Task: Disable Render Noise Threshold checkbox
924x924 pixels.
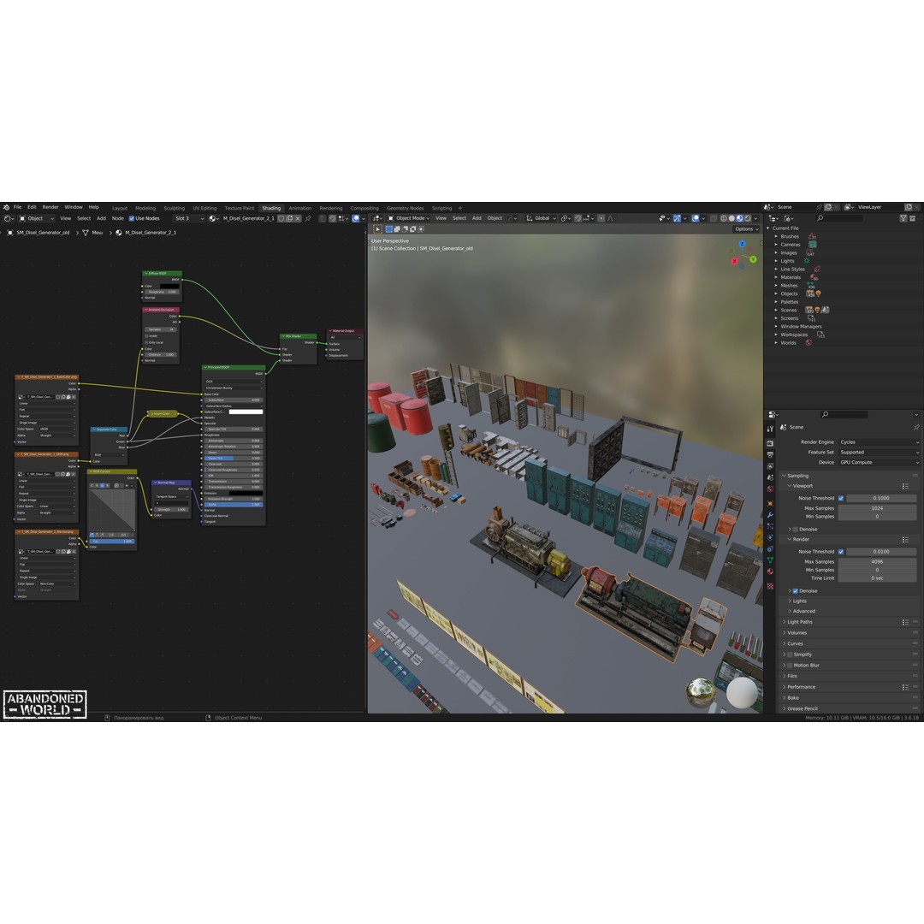Action: (841, 552)
